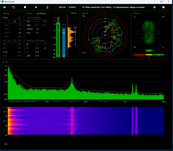This screenshot has height=151, width=173.
Task: Stop playback with the square button
Action: point(25,7)
